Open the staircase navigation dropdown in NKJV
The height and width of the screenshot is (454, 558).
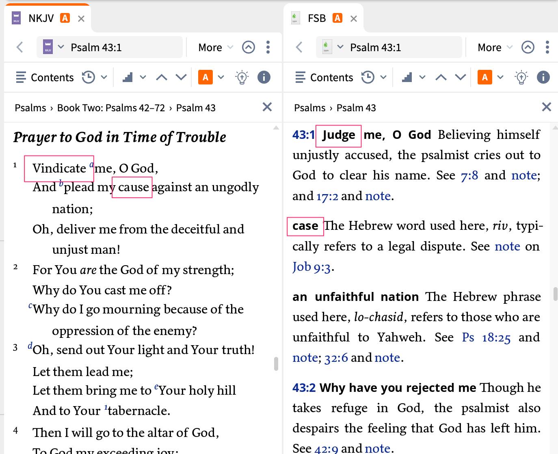click(x=134, y=77)
